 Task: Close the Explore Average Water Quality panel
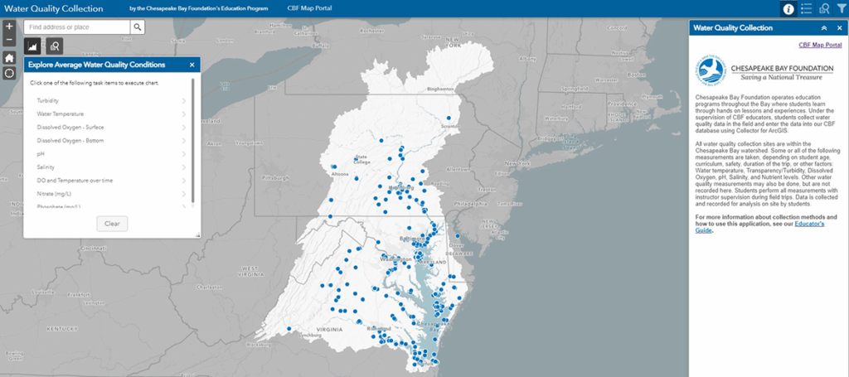192,65
